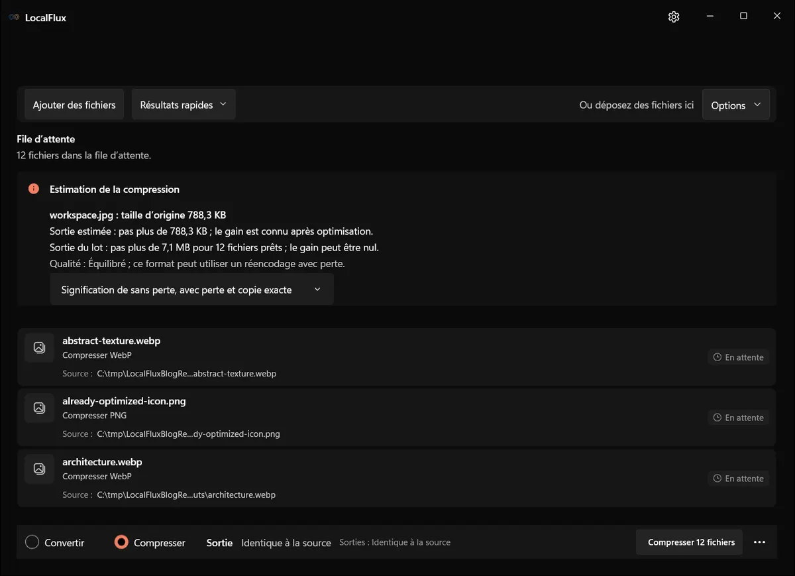Open the Résultats rapides dropdown
Screen dimensions: 795x576
point(184,105)
